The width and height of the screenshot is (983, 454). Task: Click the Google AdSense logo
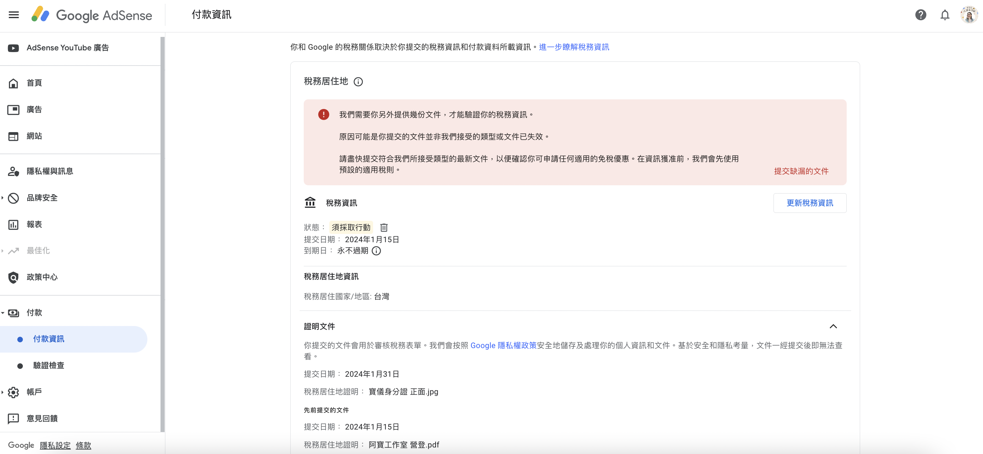(x=91, y=15)
